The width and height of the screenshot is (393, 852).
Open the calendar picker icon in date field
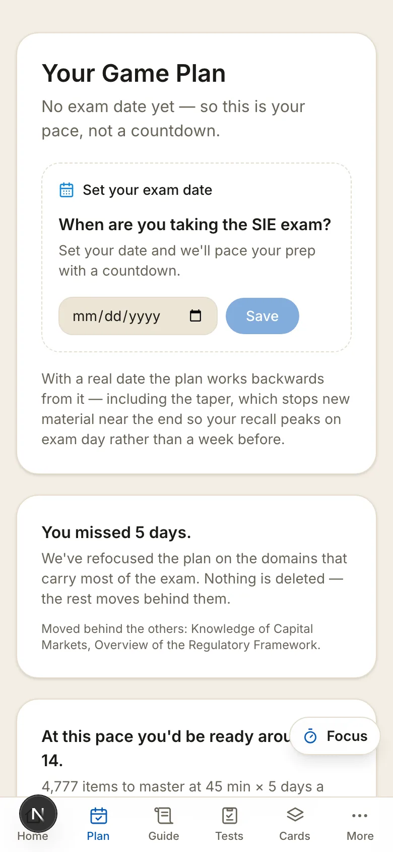pos(195,316)
